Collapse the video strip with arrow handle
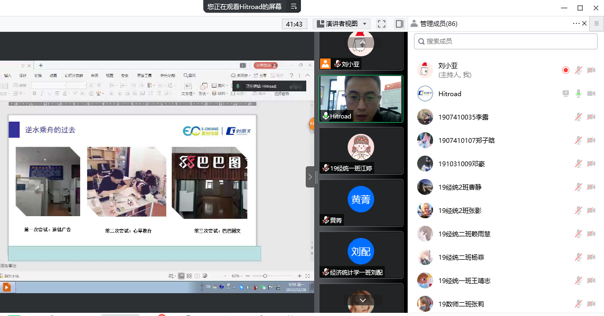This screenshot has height=316, width=604. [310, 177]
